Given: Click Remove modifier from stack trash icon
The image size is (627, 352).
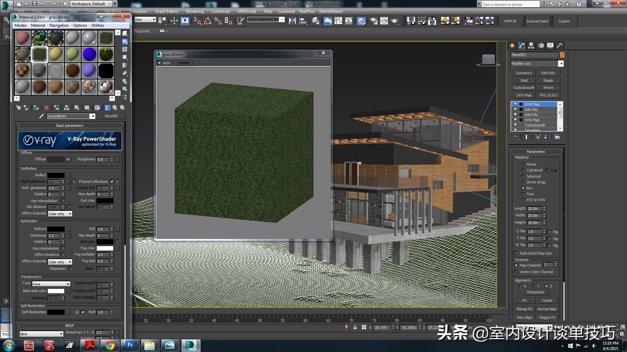Looking at the screenshot, I should pos(545,137).
